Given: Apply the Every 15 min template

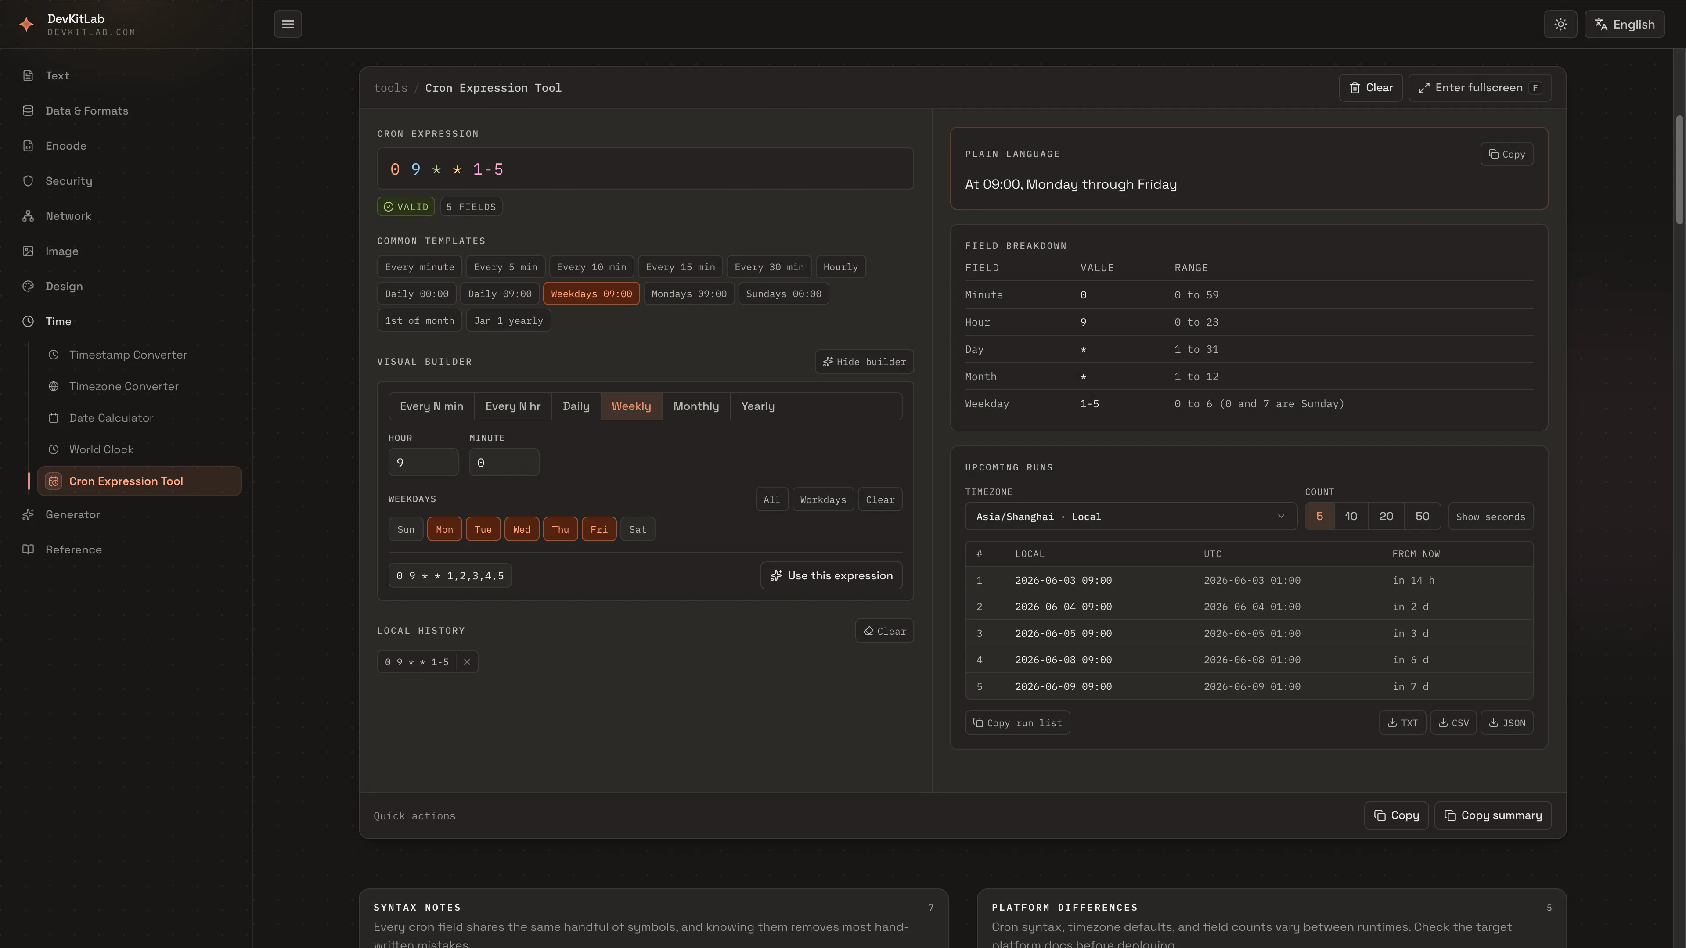Looking at the screenshot, I should point(680,267).
